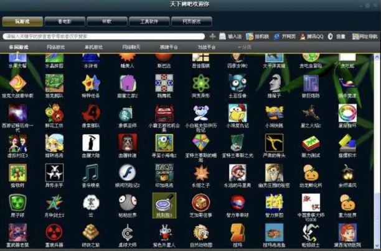Switch to the 看电影 main tab
This screenshot has height=251, width=381.
(x=65, y=22)
